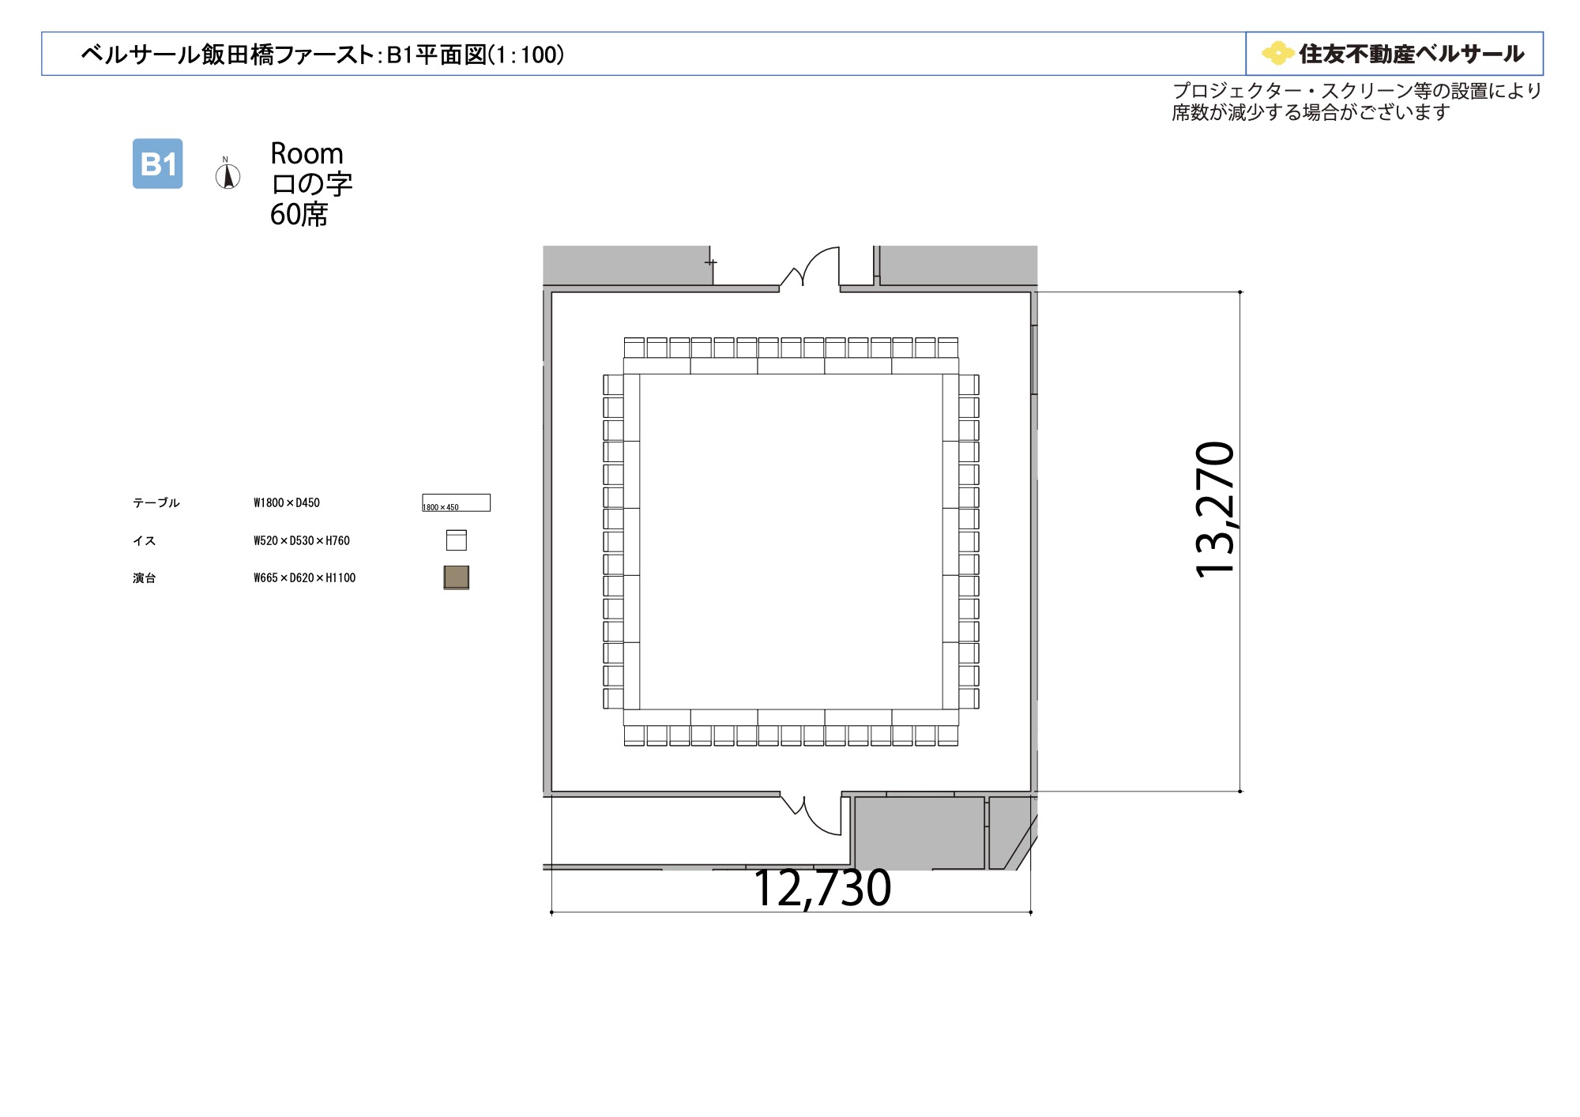The image size is (1580, 1117).
Task: Click the blue B1 floor badge
Action: [157, 164]
